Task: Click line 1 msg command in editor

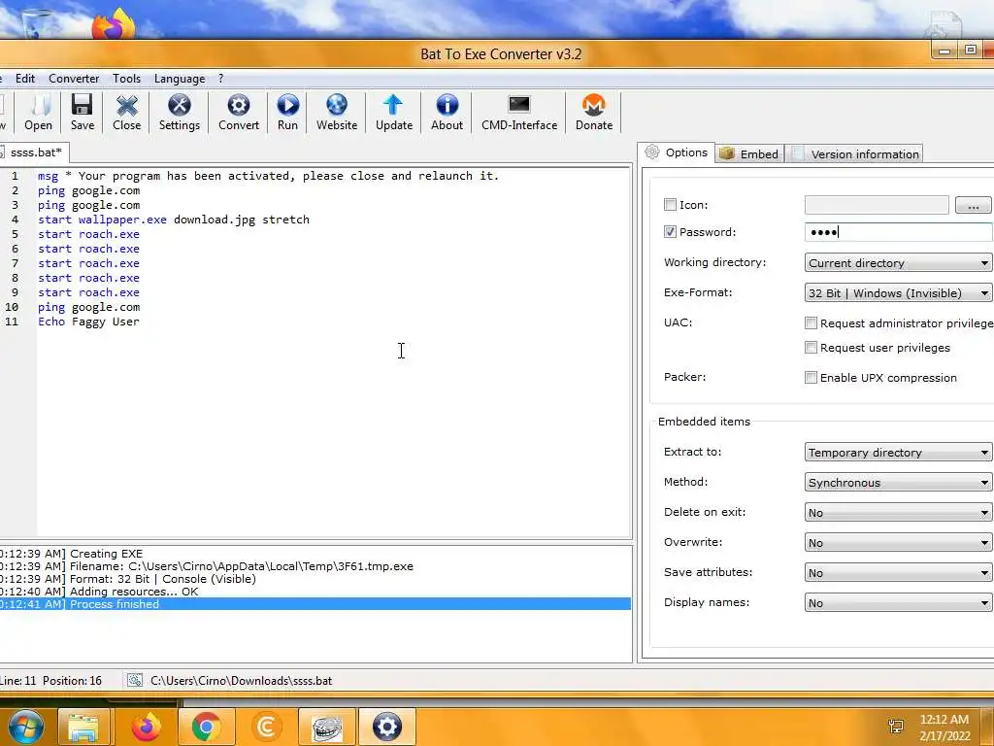Action: tap(268, 176)
